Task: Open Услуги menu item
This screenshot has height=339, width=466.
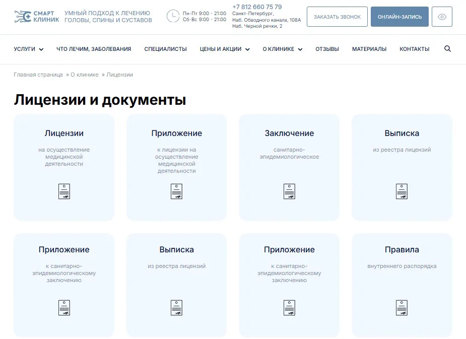Action: [24, 49]
